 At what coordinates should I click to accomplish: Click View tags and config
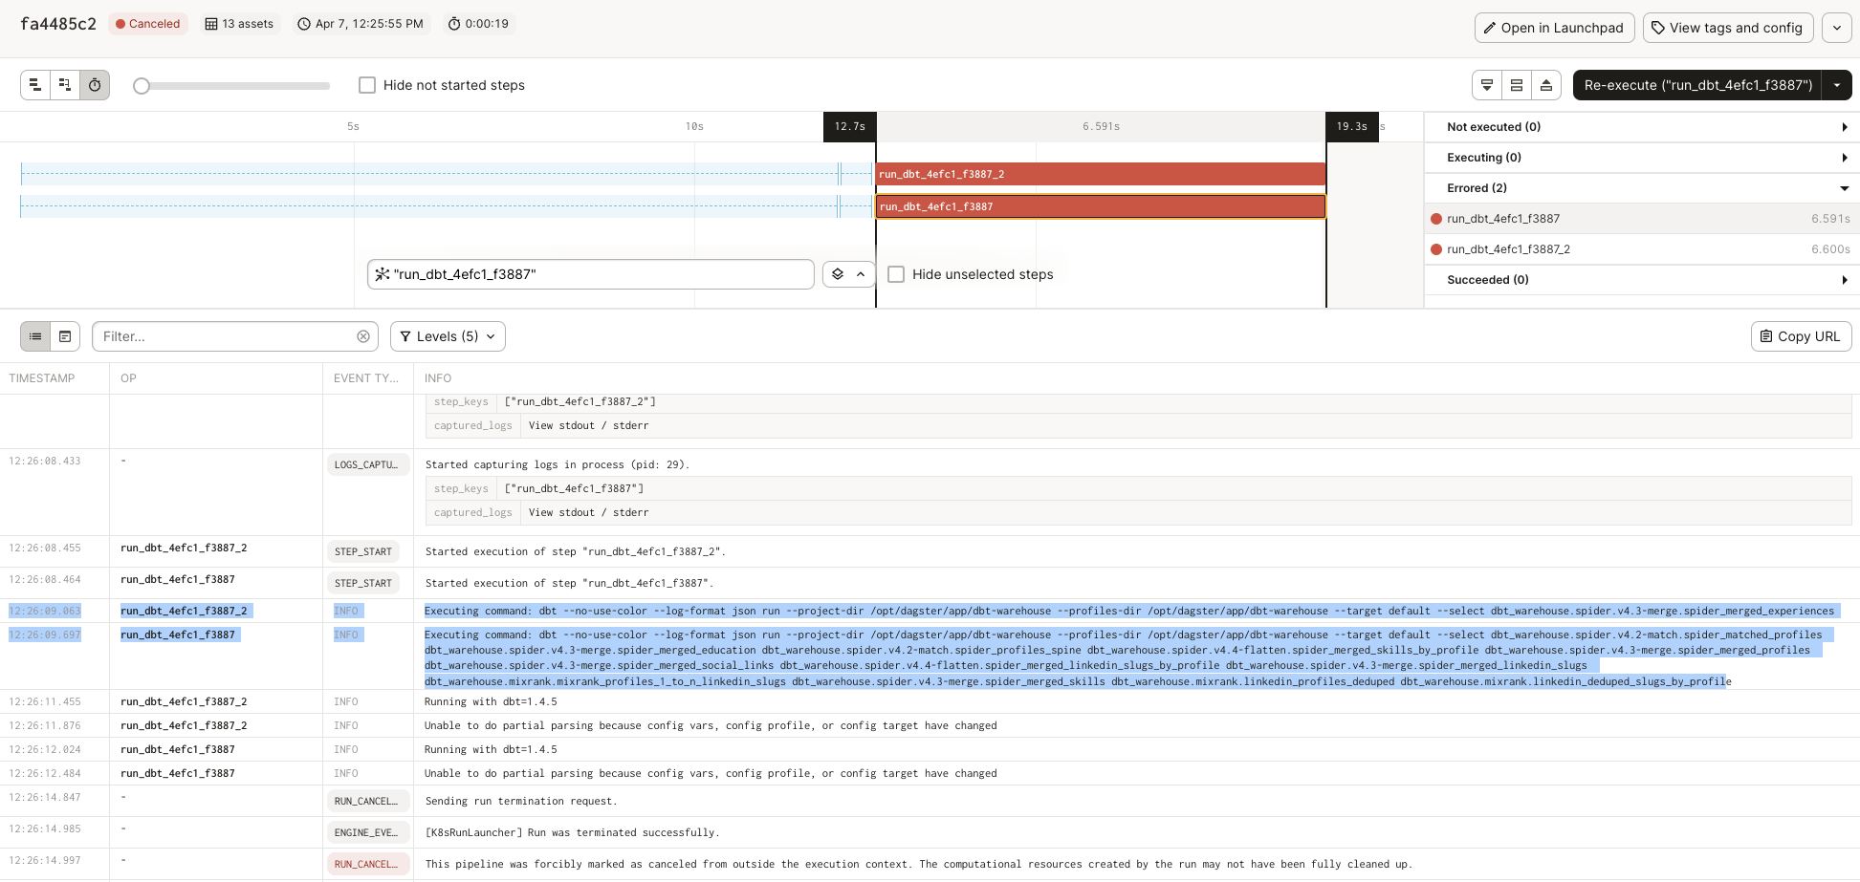[x=1728, y=28]
